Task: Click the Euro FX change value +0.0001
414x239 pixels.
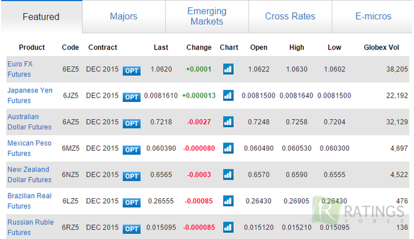Action: [x=199, y=69]
